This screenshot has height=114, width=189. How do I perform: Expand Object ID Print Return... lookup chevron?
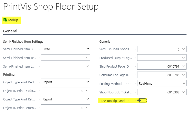tap(87, 108)
